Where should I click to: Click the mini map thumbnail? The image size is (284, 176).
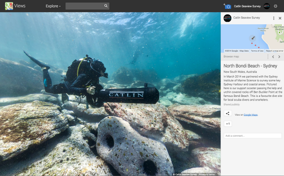pyautogui.click(x=252, y=38)
